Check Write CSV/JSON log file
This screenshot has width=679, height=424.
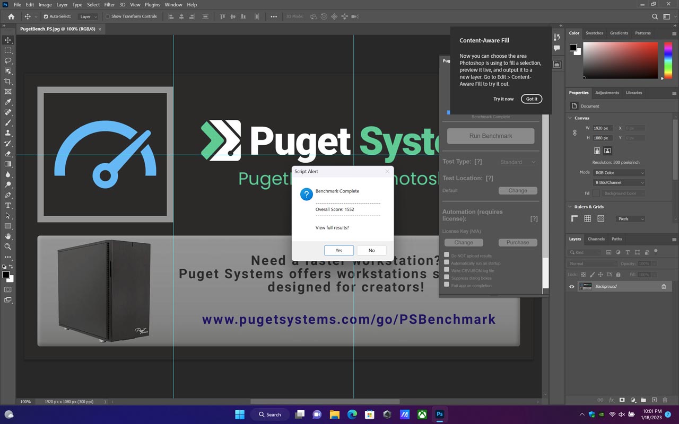coord(447,270)
